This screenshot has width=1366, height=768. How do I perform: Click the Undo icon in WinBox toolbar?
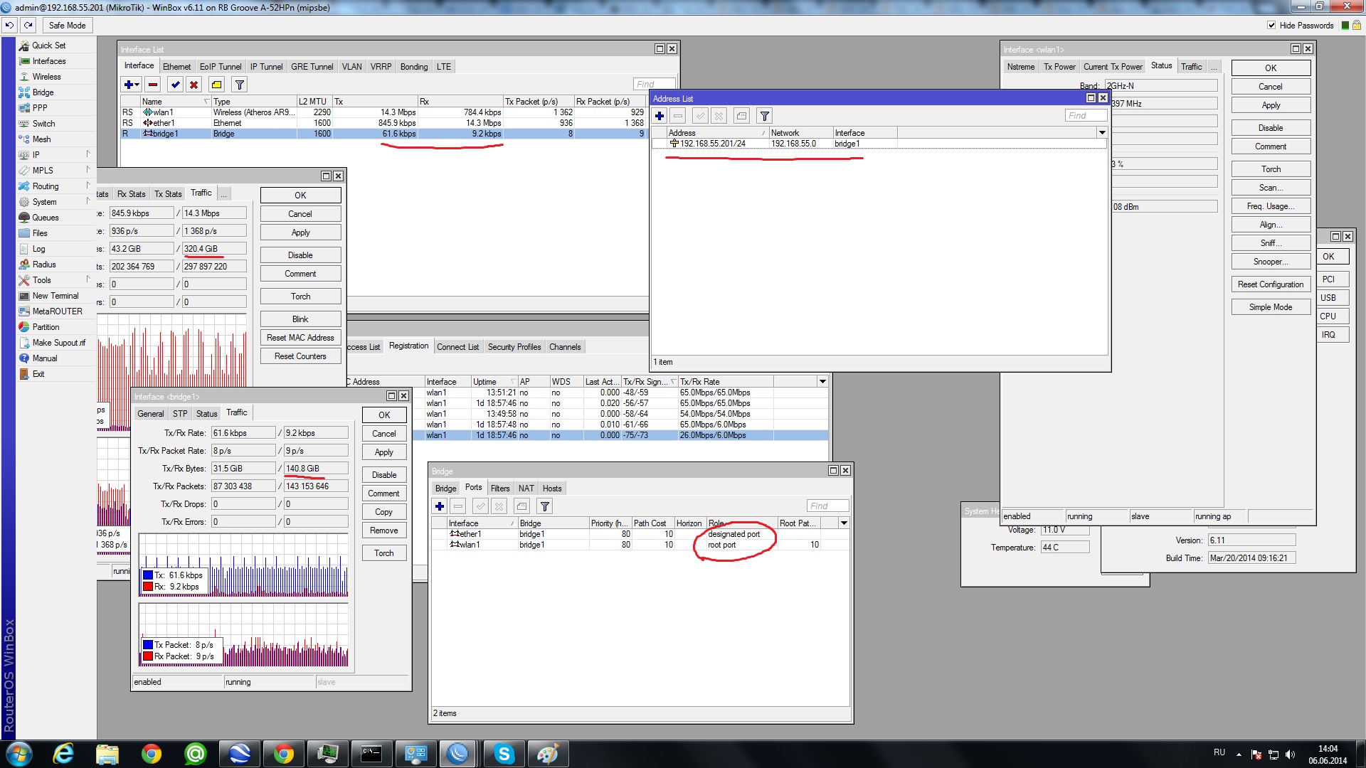pyautogui.click(x=9, y=25)
